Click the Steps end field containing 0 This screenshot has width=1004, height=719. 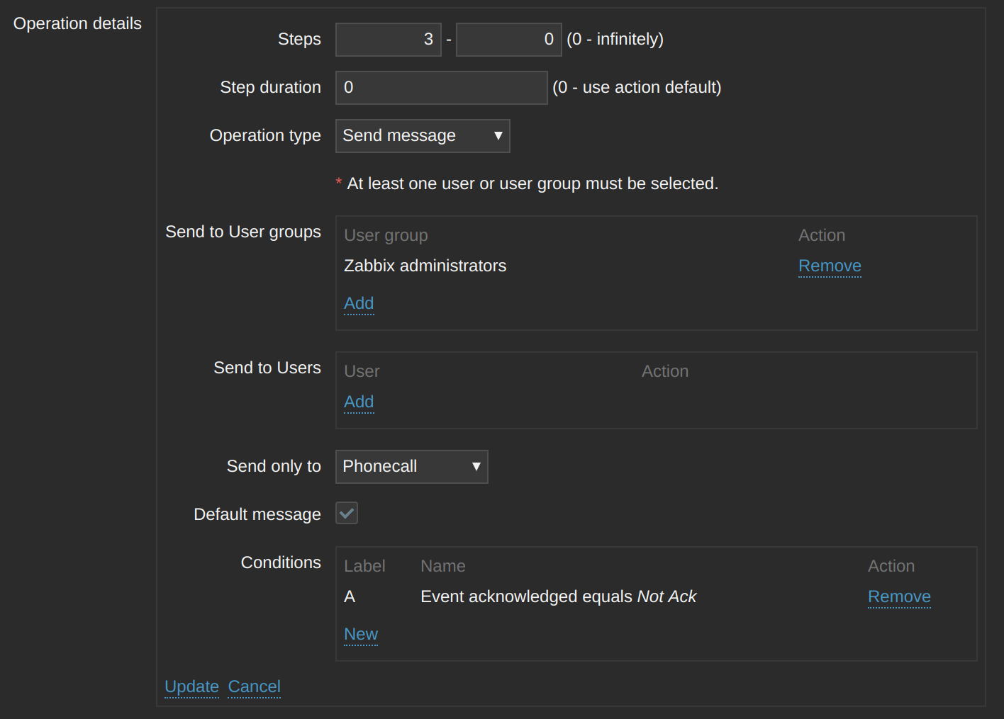point(508,40)
